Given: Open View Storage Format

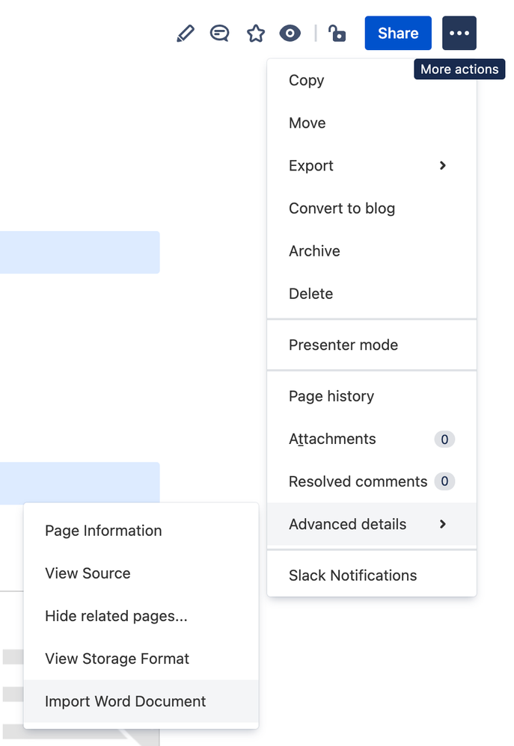Looking at the screenshot, I should [x=117, y=659].
